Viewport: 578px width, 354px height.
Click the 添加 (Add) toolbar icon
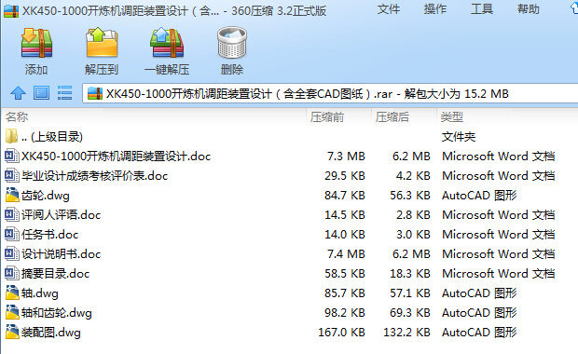tap(36, 44)
